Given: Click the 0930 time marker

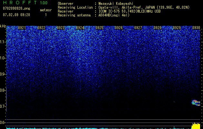Looking at the screenshot, I should (196, 27).
